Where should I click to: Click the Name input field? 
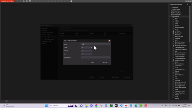point(95,44)
